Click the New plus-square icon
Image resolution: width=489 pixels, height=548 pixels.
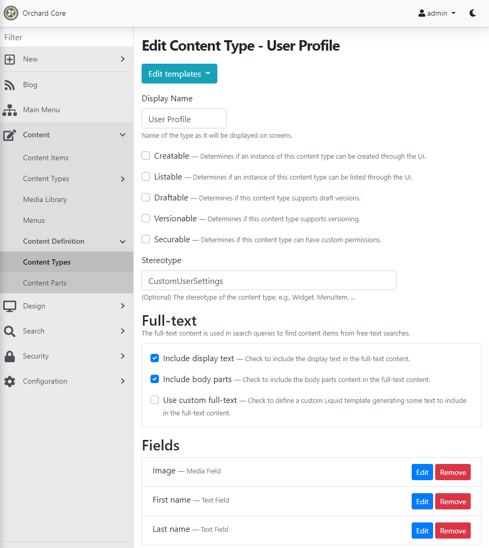[x=10, y=59]
